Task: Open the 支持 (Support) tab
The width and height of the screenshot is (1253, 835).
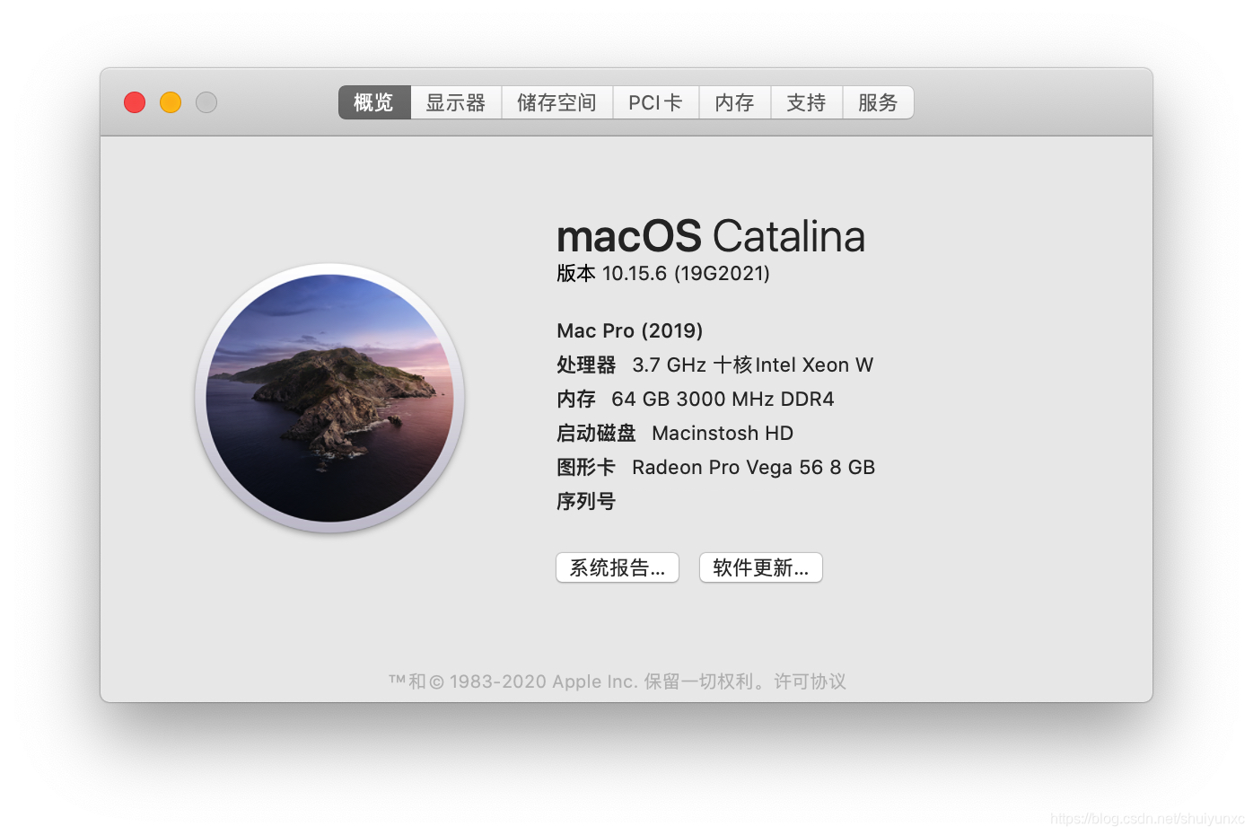Action: [805, 102]
